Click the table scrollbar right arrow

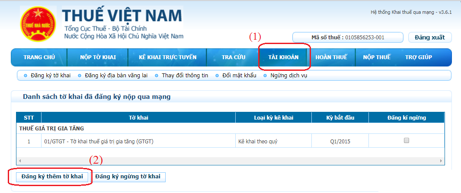[x=441, y=161]
